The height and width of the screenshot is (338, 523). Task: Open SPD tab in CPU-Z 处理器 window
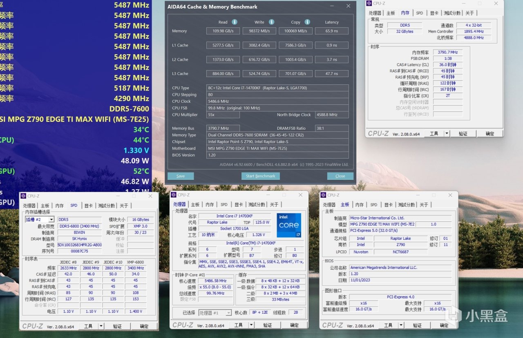(x=224, y=204)
